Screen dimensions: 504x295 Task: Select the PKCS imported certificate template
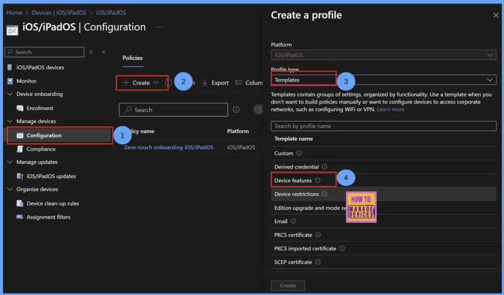(305, 248)
